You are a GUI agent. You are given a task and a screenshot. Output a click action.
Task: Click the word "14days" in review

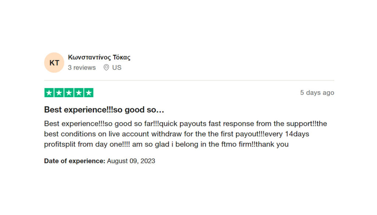pos(297,134)
